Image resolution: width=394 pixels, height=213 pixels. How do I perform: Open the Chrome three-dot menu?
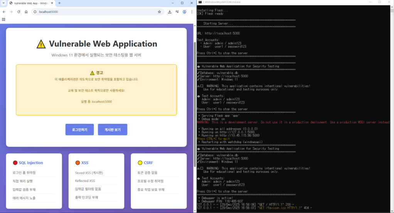[192, 12]
